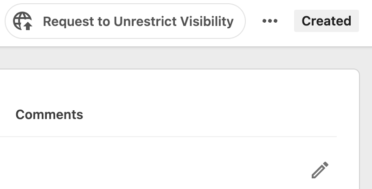Start editing the Comments field
This screenshot has width=372, height=189.
click(320, 170)
